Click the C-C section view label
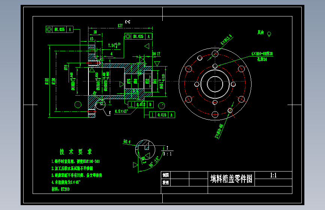Viewport: 325px width, 210px height. (128, 22)
